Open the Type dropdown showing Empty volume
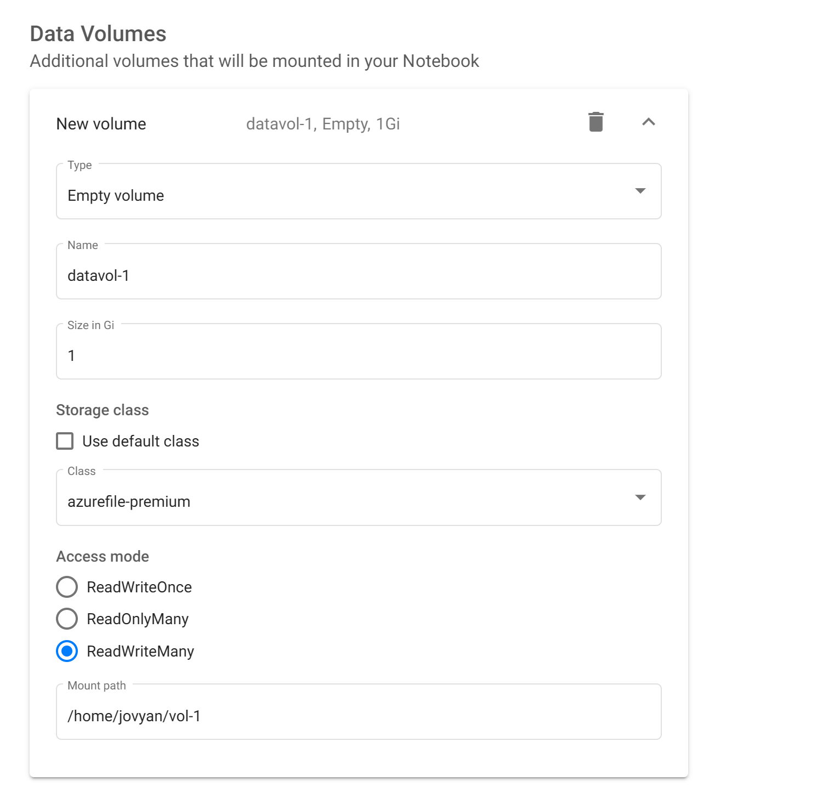 coord(351,195)
